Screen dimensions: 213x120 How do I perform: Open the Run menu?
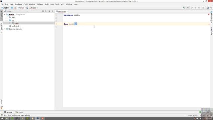(x=52, y=4)
